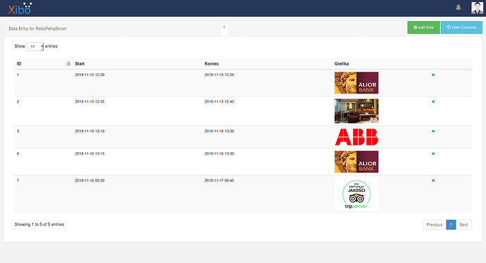The height and width of the screenshot is (263, 486).
Task: Delete row with ID 6
Action: click(x=433, y=154)
